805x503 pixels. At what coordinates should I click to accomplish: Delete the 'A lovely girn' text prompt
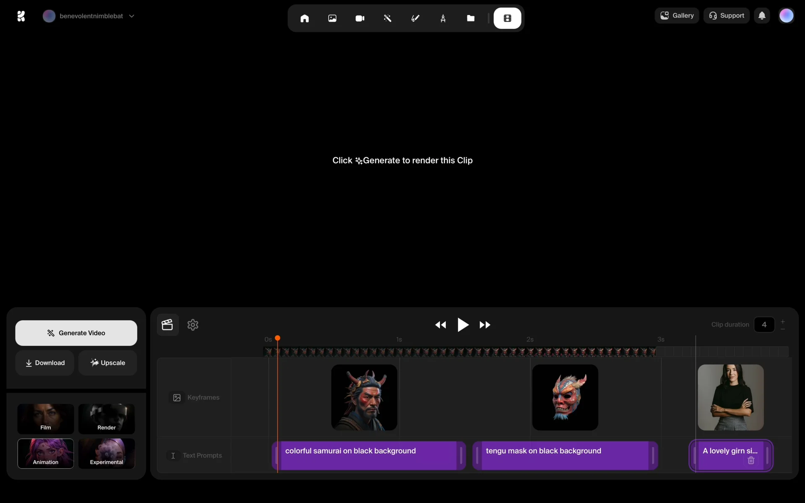point(751,461)
